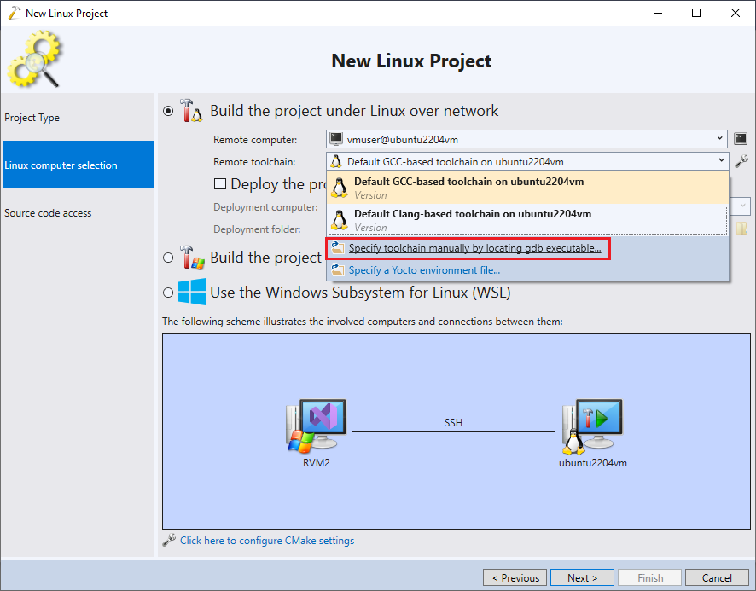Image resolution: width=756 pixels, height=591 pixels.
Task: Click the Cancel button
Action: [x=717, y=577]
